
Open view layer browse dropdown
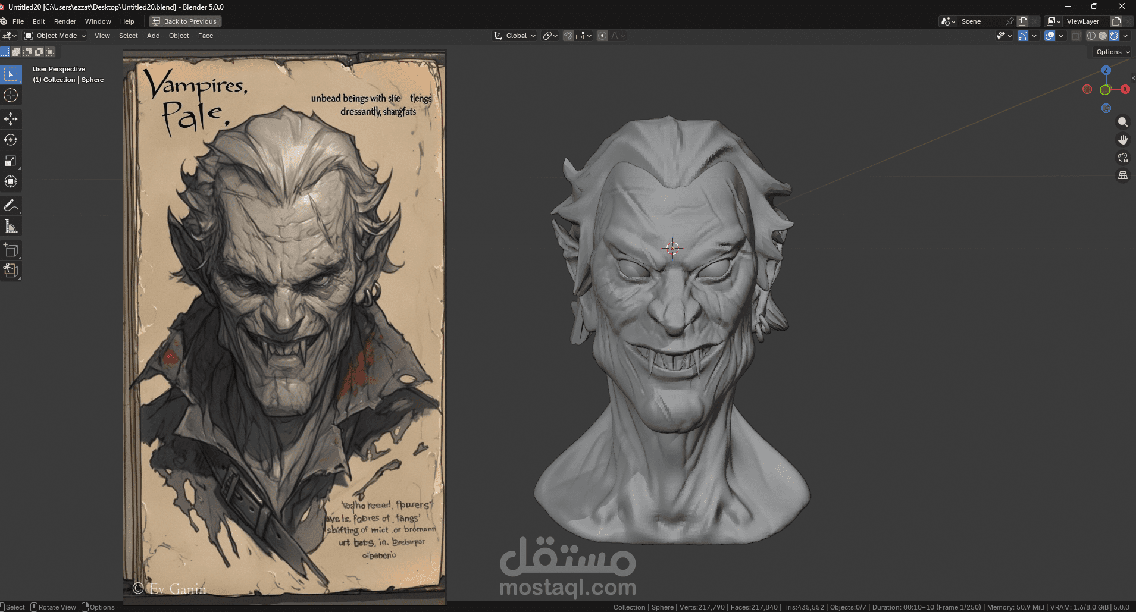tap(1054, 21)
